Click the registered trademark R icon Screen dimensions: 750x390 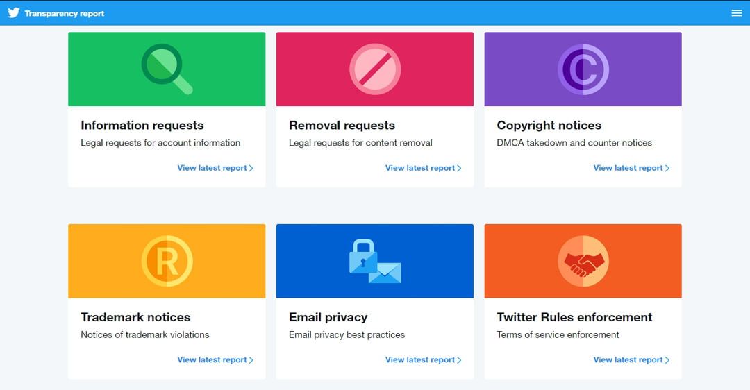point(167,261)
